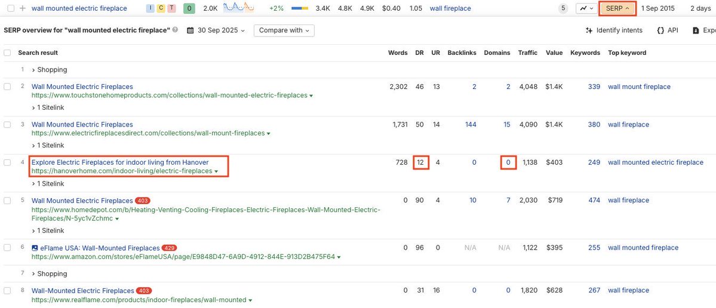The image size is (716, 308).
Task: Open the arrow menu beside touchstonehomeproducts URL
Action: pos(311,96)
